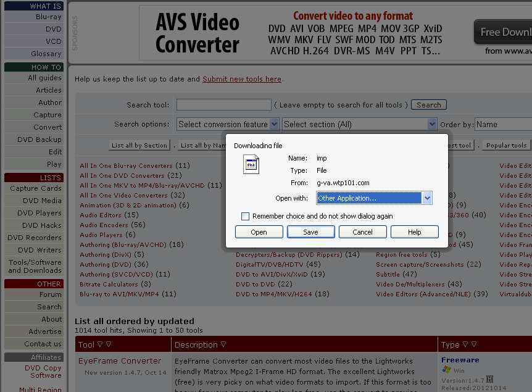Open DVD to AVI/DivX/XviD category
The image size is (532, 392).
(272, 274)
